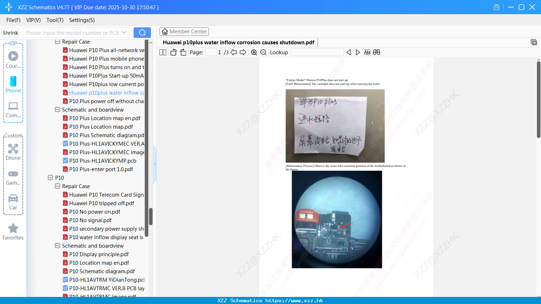
Task: Click the close-all-tabs icon at right
Action: pos(534,42)
